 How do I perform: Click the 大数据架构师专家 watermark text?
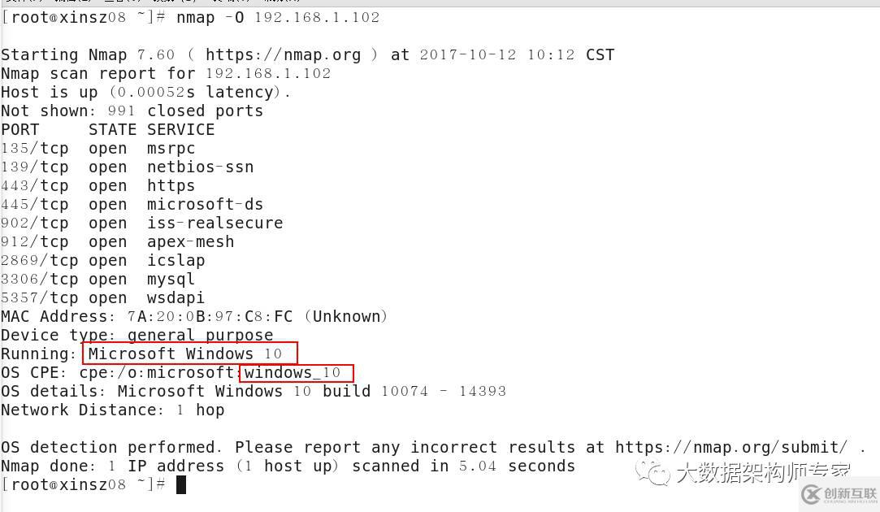pyautogui.click(x=762, y=472)
